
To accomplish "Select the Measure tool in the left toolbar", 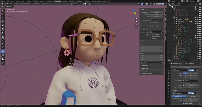I will pos(3,36).
